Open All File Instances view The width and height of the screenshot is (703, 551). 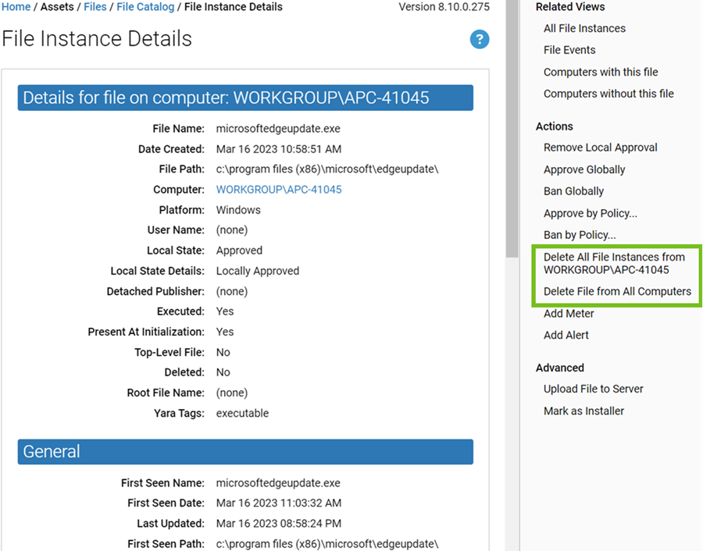[x=584, y=28]
